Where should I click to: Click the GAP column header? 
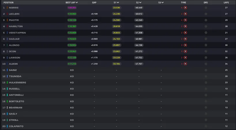click(94, 3)
